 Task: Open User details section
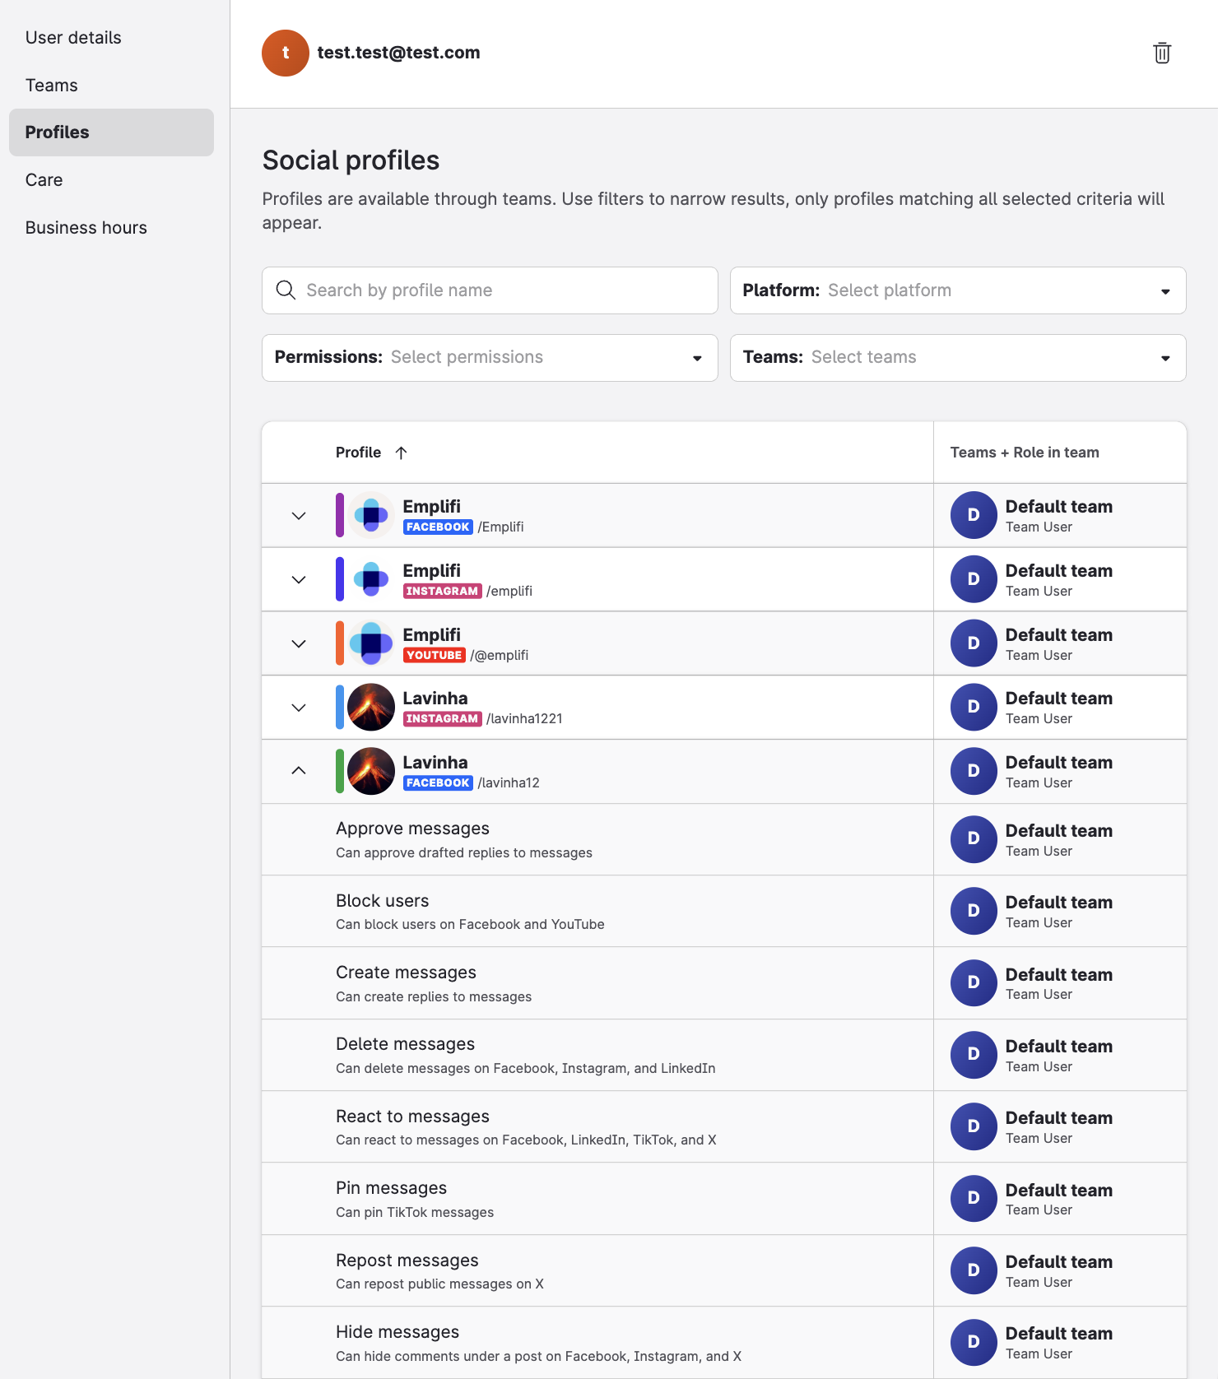point(111,38)
